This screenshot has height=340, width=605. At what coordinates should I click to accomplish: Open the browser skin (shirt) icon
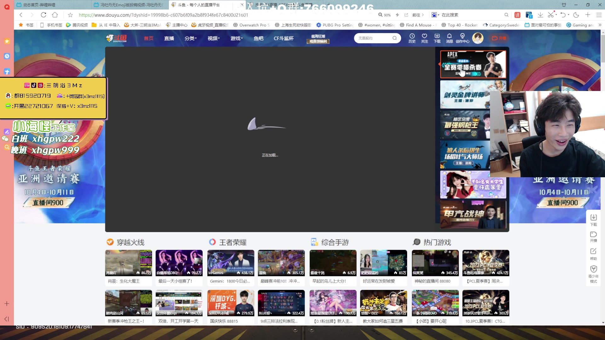click(x=564, y=5)
